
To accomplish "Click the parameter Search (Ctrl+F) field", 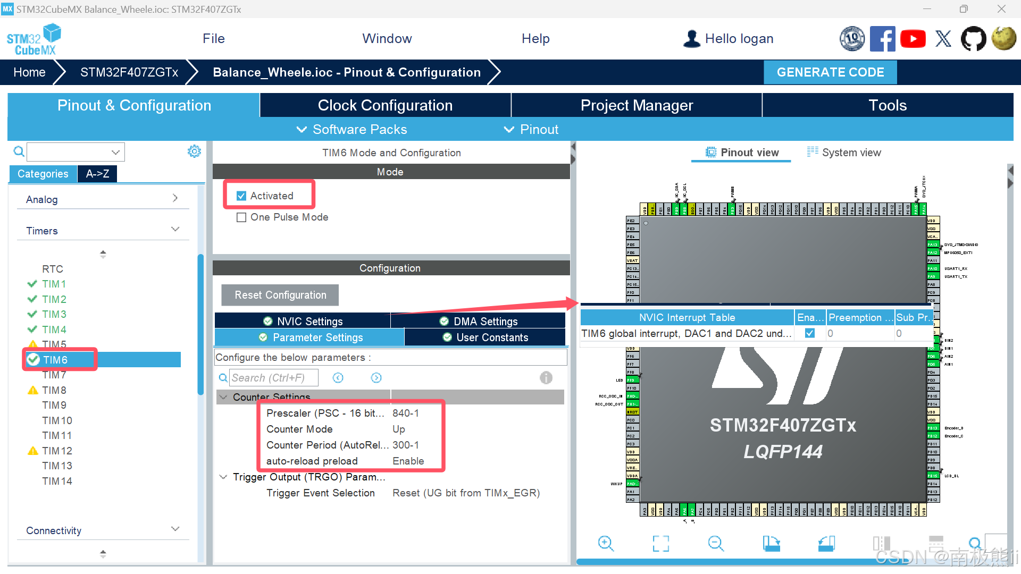I will pyautogui.click(x=274, y=378).
